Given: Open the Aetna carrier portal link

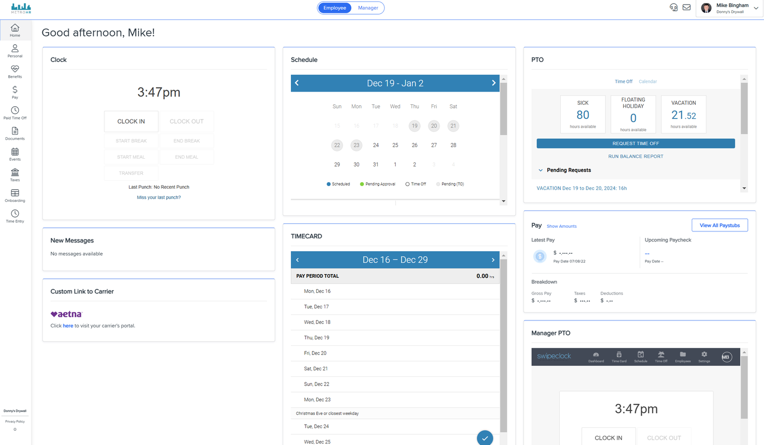Looking at the screenshot, I should pos(68,325).
